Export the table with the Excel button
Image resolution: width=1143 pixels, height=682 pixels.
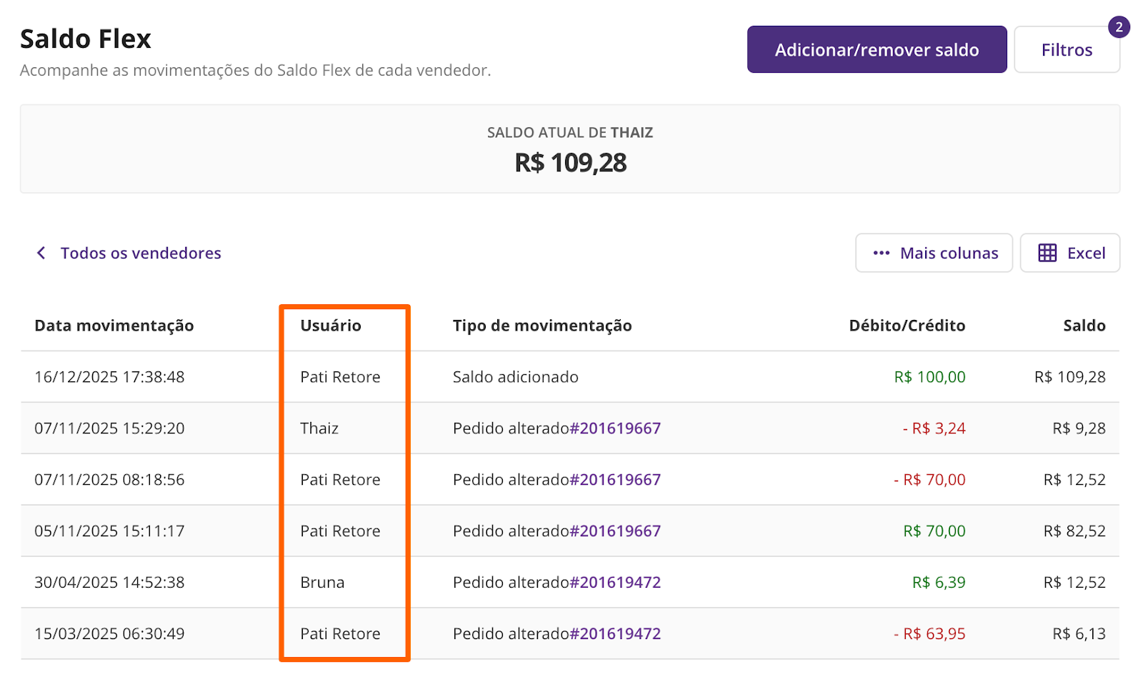click(x=1069, y=253)
